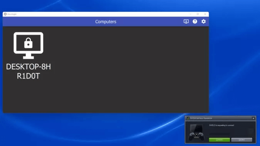The width and height of the screenshot is (260, 146).
Task: Click the Moonlight logo in title bar
Action: click(5, 14)
